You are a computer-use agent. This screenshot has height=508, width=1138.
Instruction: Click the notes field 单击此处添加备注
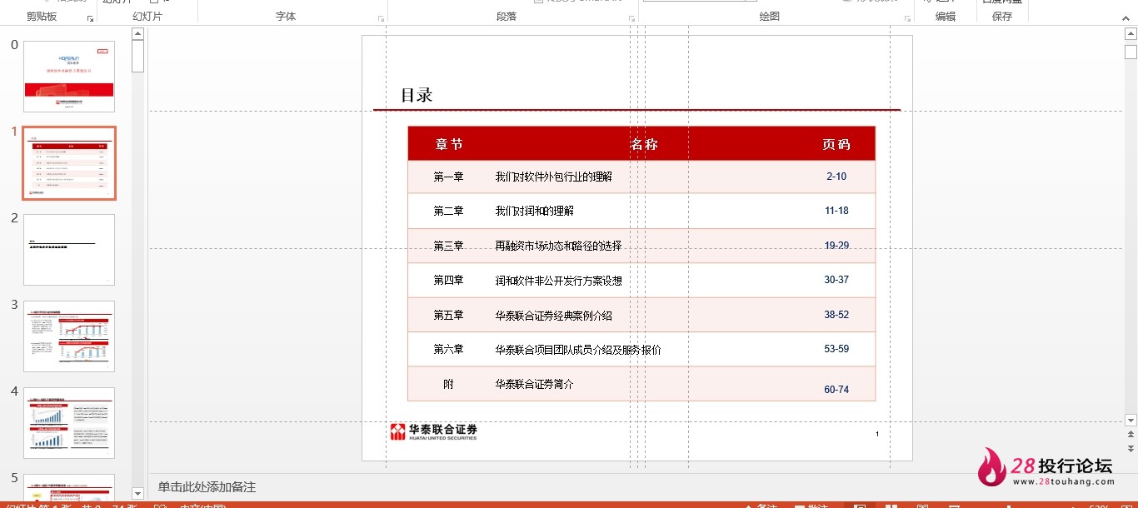(x=207, y=487)
